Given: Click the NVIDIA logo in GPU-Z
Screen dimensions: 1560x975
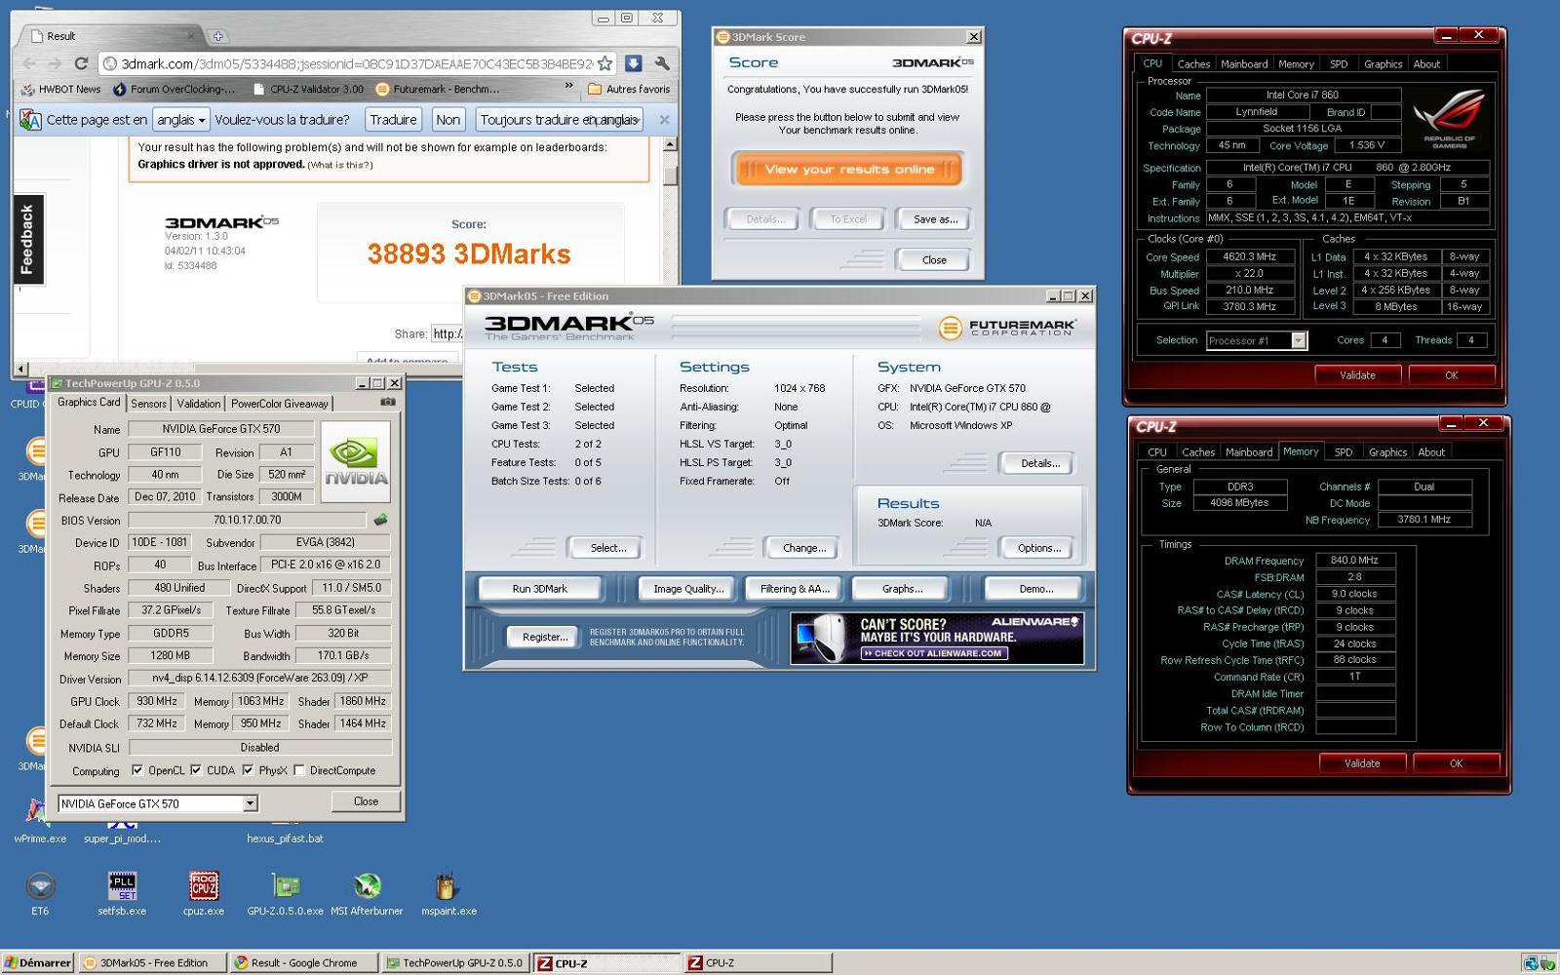Looking at the screenshot, I should pos(357,461).
